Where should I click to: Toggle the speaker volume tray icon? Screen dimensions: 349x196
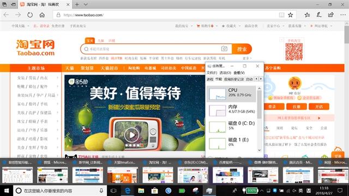coord(294,191)
